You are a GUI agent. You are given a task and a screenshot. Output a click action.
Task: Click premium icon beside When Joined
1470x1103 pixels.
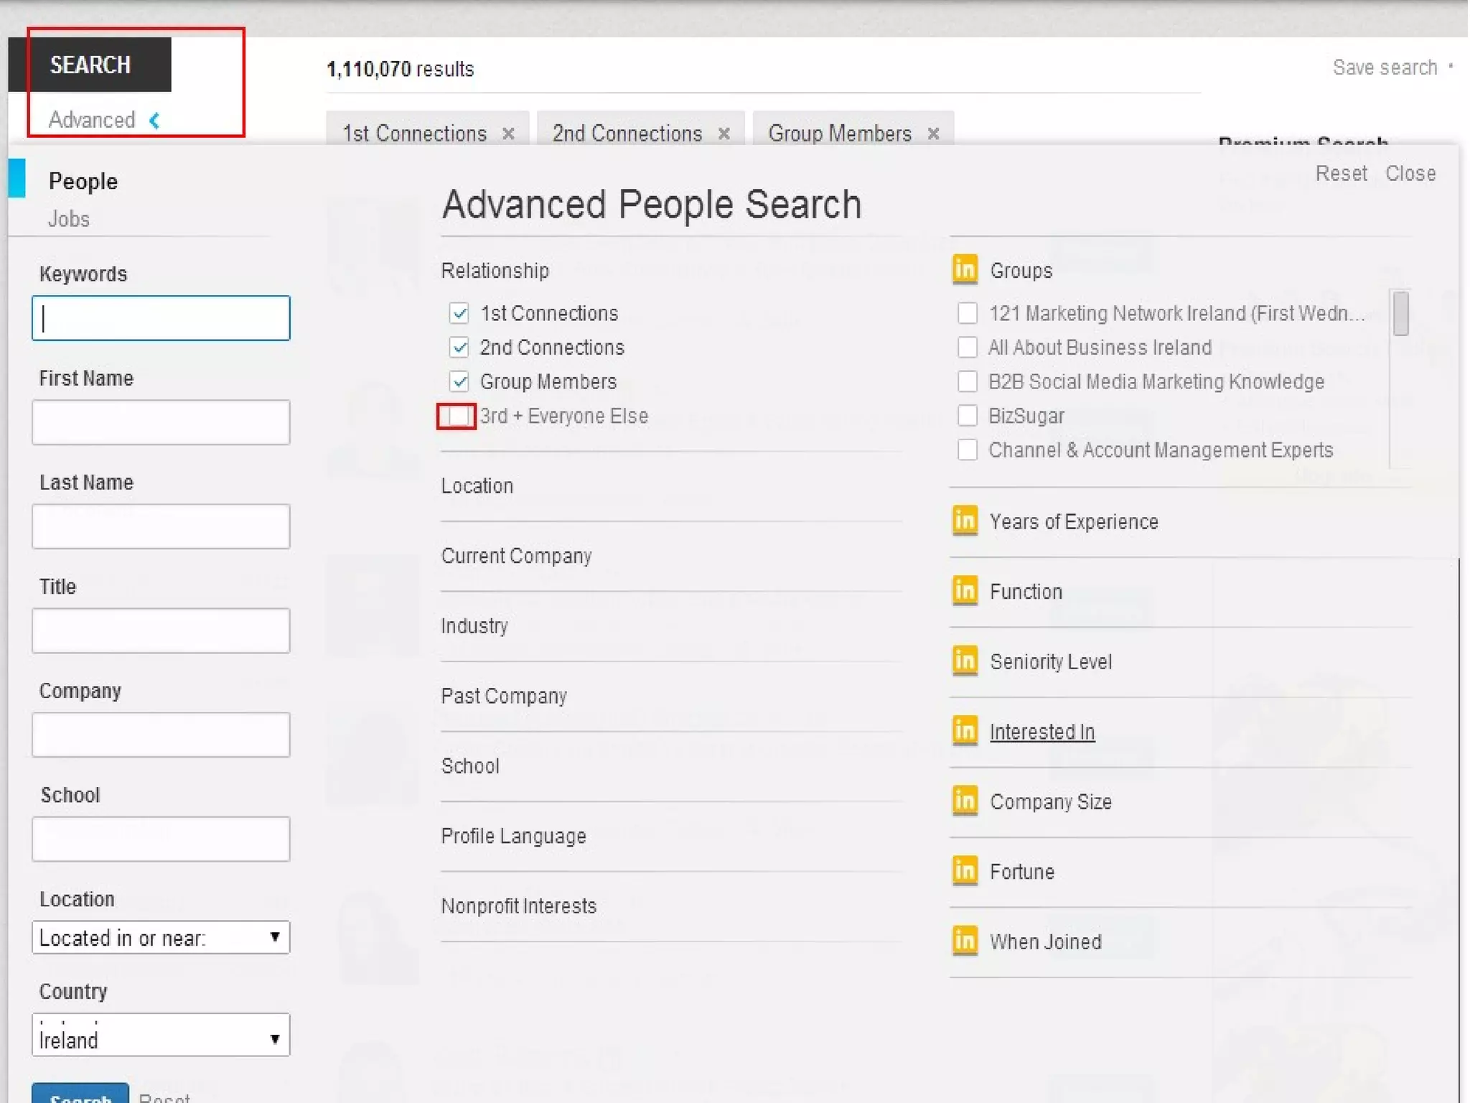965,941
